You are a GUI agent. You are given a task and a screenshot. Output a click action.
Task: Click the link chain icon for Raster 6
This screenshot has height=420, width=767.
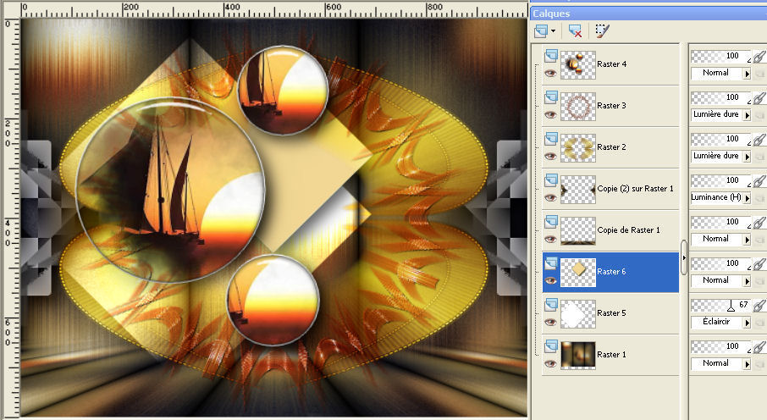pos(759,265)
